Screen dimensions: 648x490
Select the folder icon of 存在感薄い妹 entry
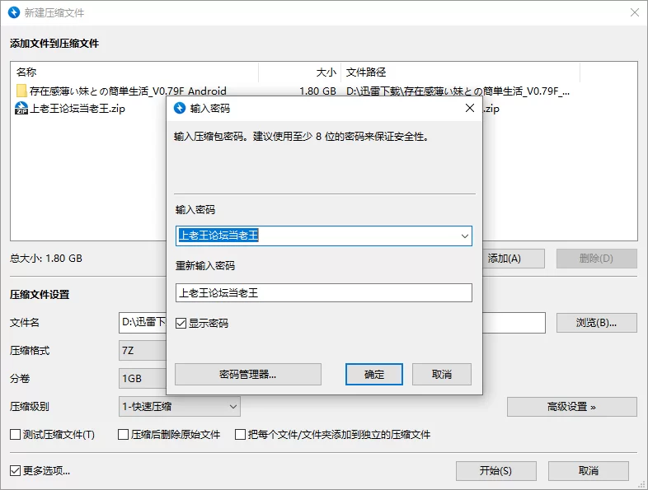(x=21, y=91)
